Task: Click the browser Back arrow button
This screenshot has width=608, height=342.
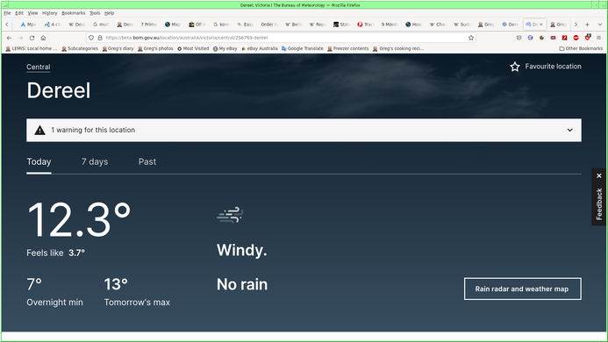Action: click(10, 38)
